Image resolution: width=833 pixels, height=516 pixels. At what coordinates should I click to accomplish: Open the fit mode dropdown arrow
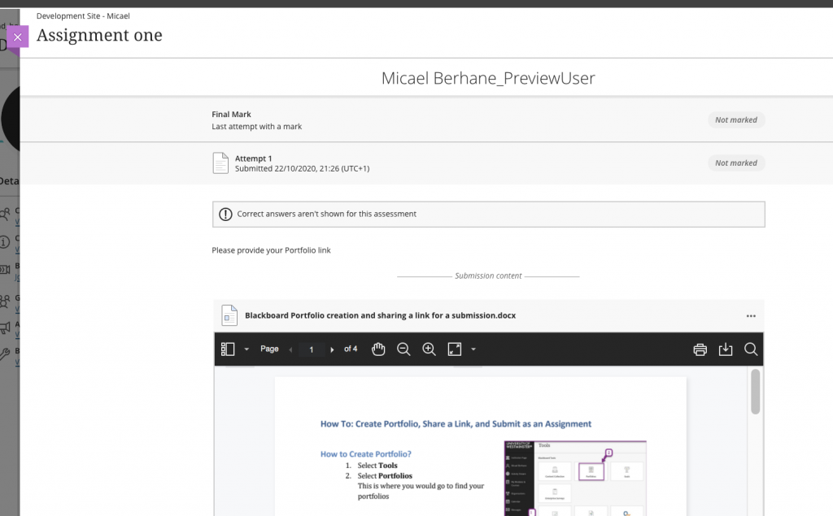click(x=473, y=349)
